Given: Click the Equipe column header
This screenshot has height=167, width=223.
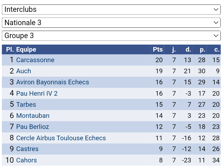Looking at the screenshot, I should pos(26,49).
